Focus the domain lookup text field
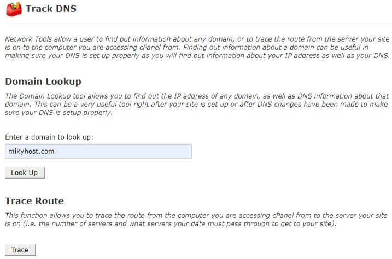The height and width of the screenshot is (259, 392). 98,151
